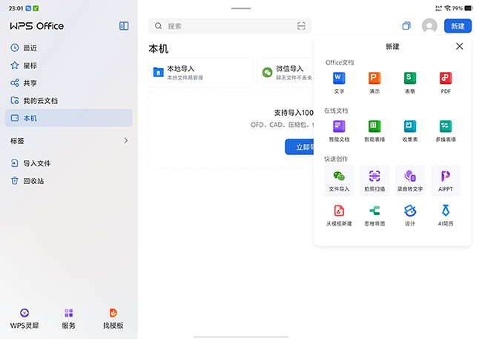The height and width of the screenshot is (339, 482).
Task: Toggle the sidebar collapse icon
Action: click(124, 26)
